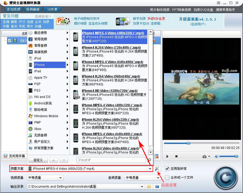Click the list settings icon beside the subtitle bar
This screenshot has width=243, height=193.
[156, 156]
